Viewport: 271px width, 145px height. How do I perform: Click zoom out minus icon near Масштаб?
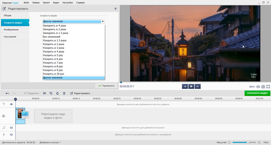coord(229,142)
